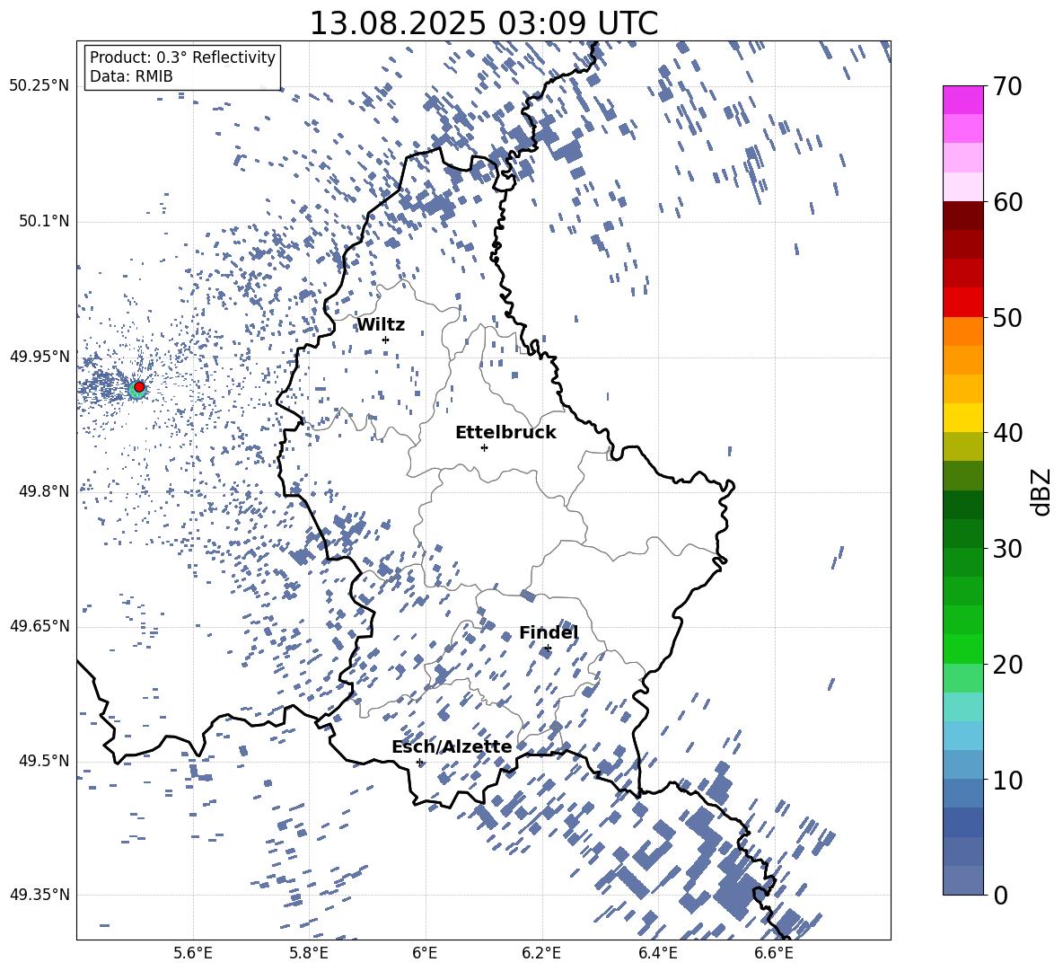Click the 6.2°E longitude label

(x=541, y=954)
